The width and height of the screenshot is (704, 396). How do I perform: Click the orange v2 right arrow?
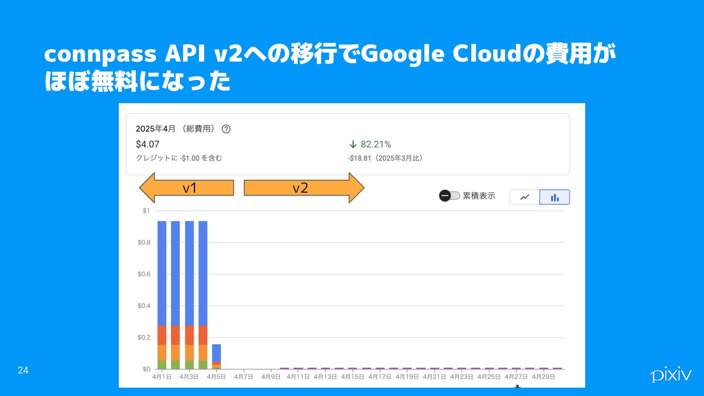click(x=304, y=188)
